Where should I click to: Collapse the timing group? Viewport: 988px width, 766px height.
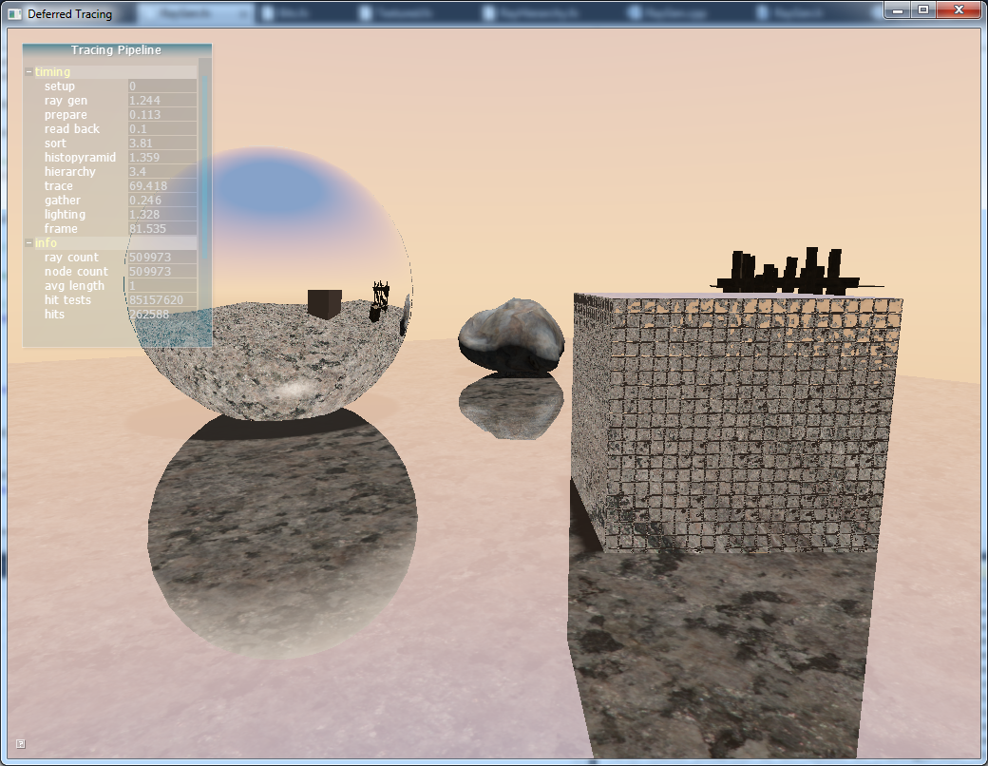(29, 72)
